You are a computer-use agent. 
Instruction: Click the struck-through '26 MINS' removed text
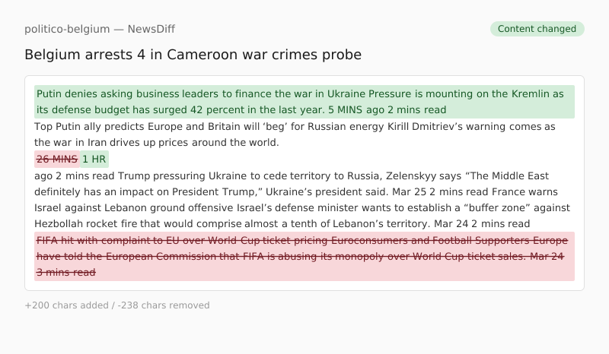(57, 159)
